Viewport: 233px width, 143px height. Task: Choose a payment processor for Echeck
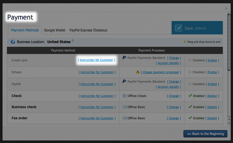(161, 72)
